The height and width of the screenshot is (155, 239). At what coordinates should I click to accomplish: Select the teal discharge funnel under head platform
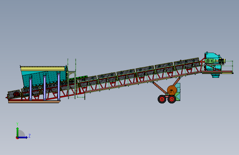216,76
